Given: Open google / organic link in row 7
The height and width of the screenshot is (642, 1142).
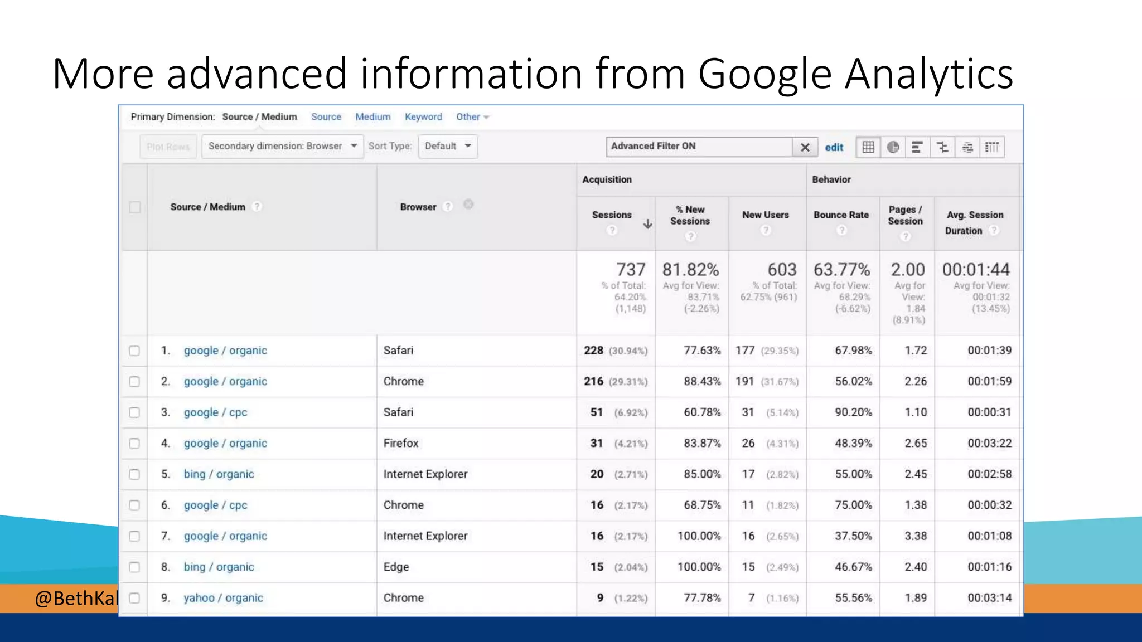Looking at the screenshot, I should click(x=225, y=536).
